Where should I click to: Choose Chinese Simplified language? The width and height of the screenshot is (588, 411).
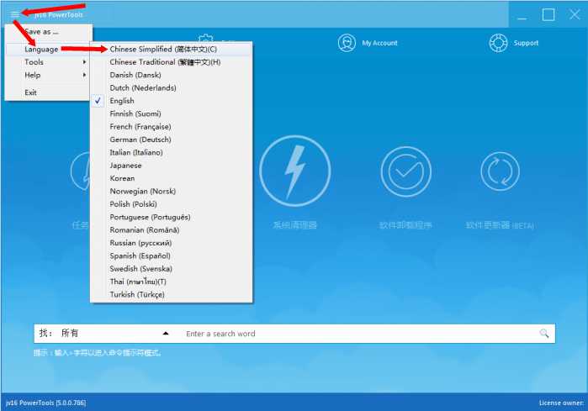[x=162, y=50]
